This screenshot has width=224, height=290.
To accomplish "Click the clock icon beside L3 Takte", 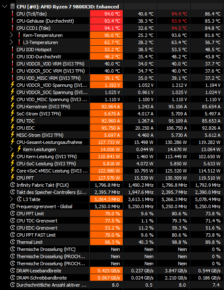I will (19, 199).
